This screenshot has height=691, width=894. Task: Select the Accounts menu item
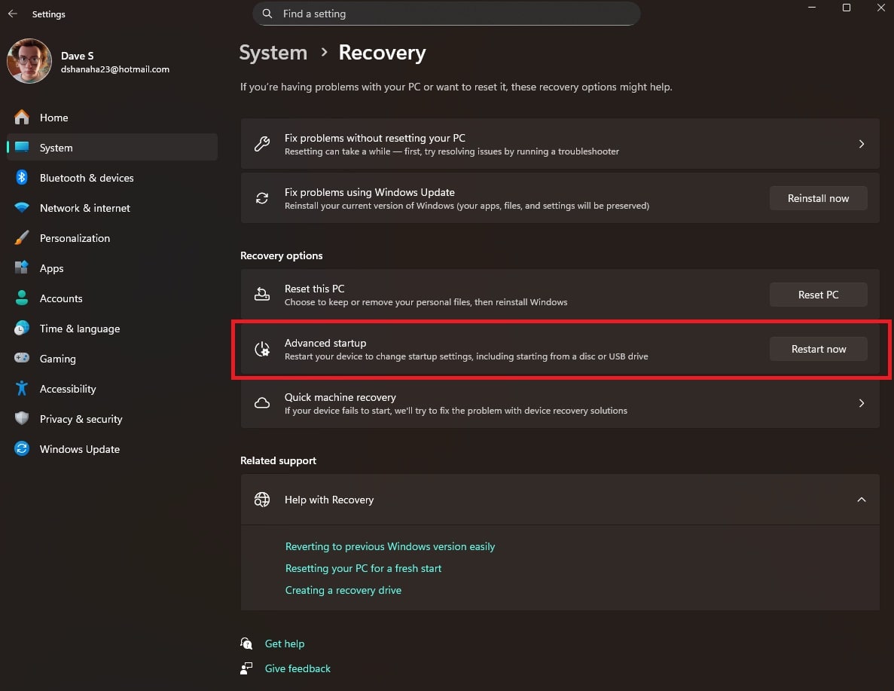coord(61,298)
